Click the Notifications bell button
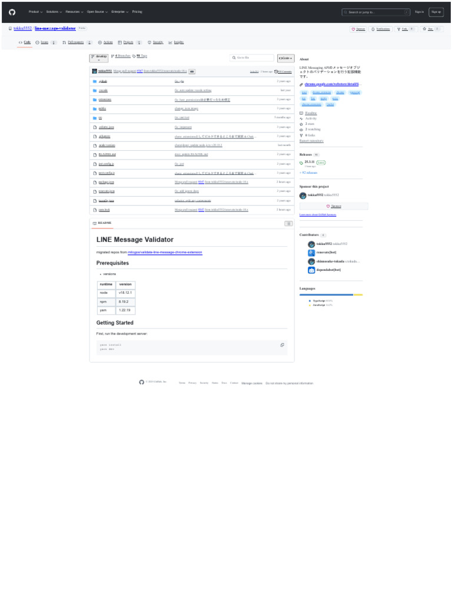Image resolution: width=452 pixels, height=603 pixels. click(381, 29)
